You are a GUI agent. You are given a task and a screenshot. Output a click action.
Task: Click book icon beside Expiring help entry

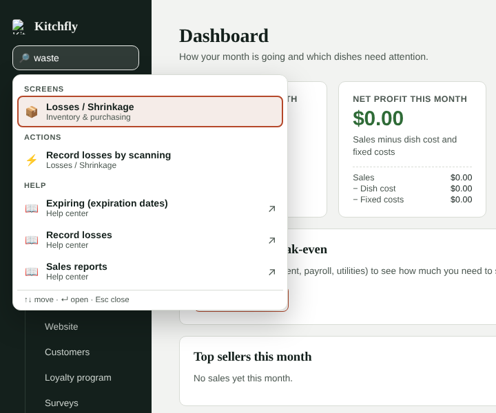click(x=32, y=209)
